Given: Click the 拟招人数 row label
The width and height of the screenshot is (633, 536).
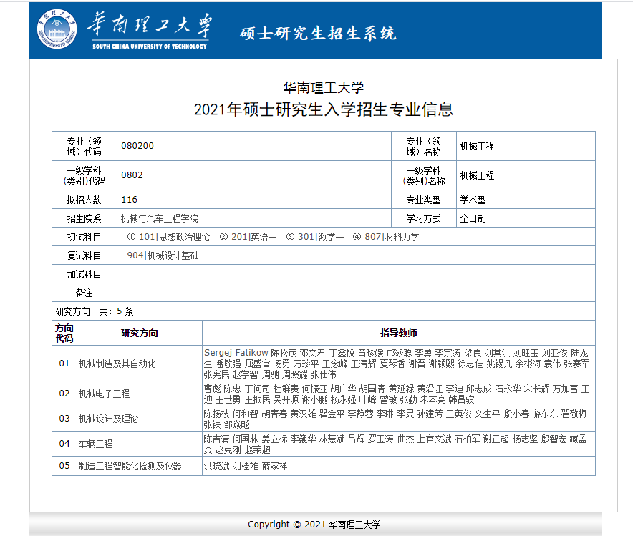Looking at the screenshot, I should click(x=84, y=200).
